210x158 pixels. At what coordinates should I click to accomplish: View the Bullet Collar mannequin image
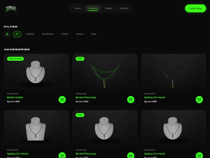(35, 72)
